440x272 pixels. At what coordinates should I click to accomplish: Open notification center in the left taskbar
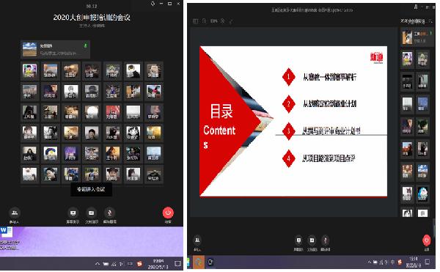[177, 264]
